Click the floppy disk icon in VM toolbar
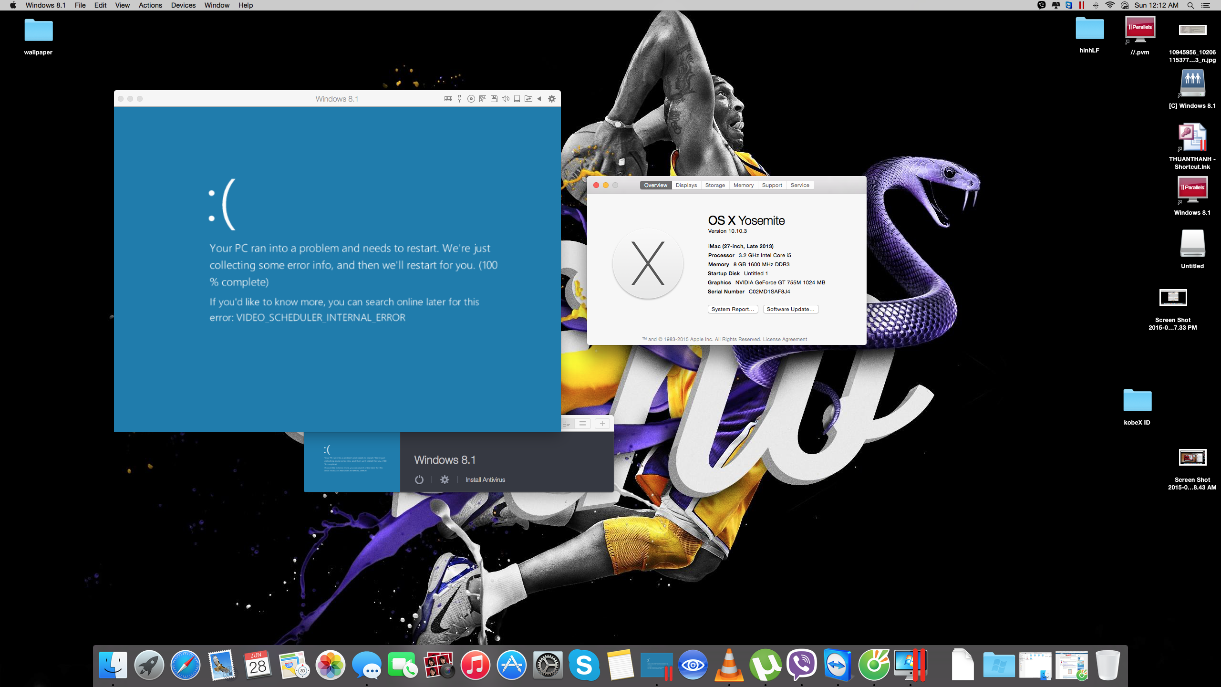The width and height of the screenshot is (1221, 687). coord(494,99)
